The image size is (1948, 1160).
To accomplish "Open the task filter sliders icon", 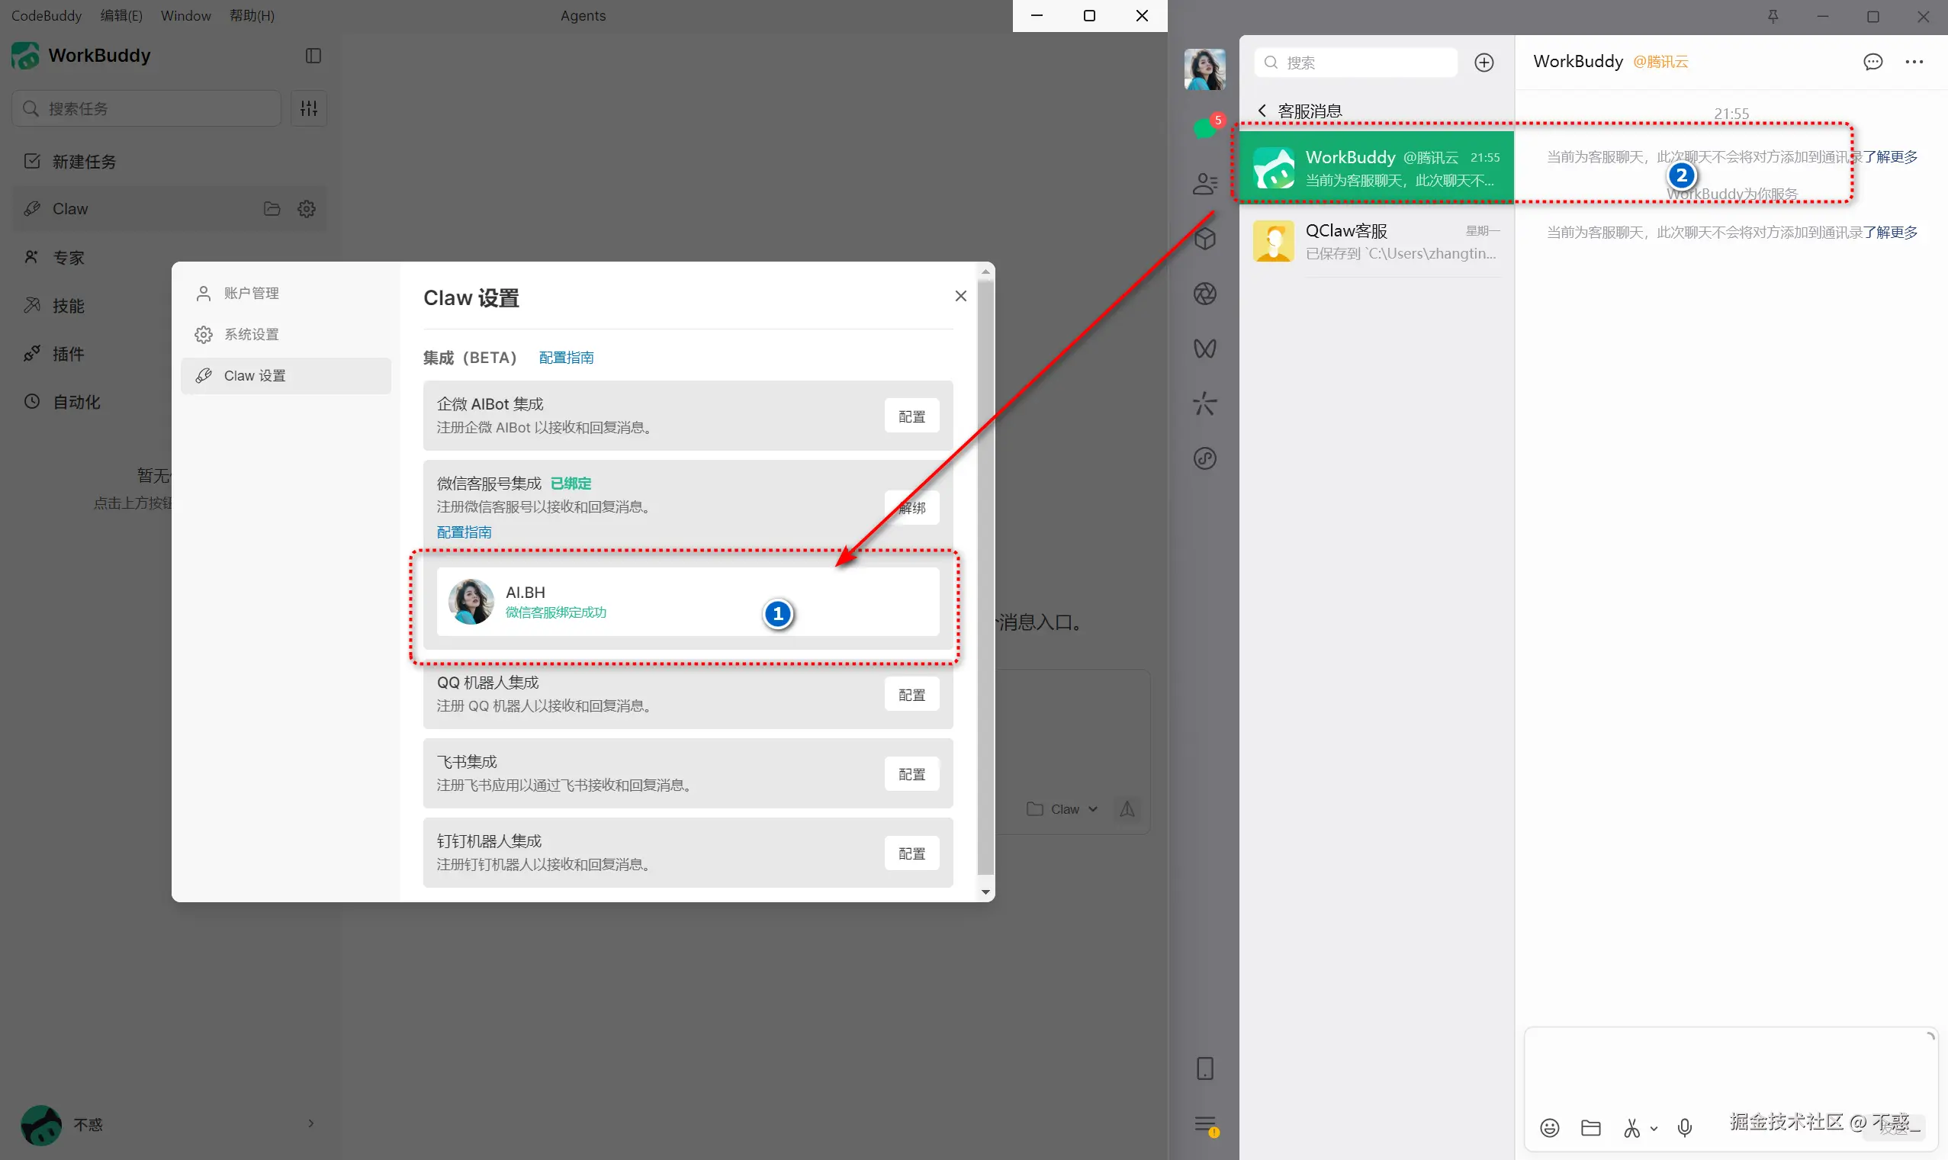I will pos(309,108).
